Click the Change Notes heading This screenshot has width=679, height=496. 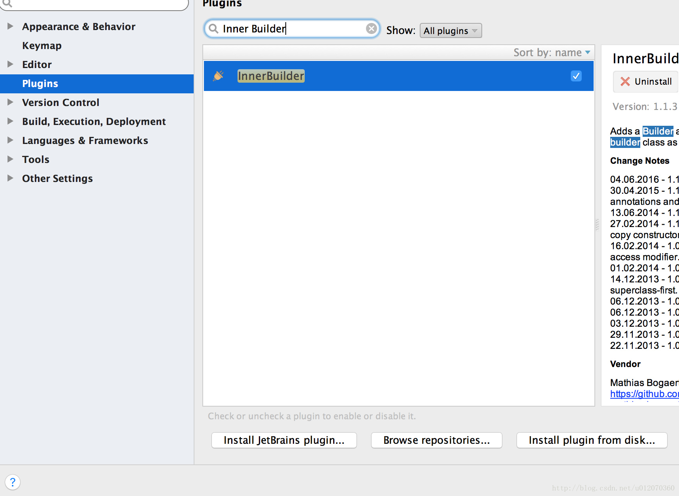pos(639,161)
